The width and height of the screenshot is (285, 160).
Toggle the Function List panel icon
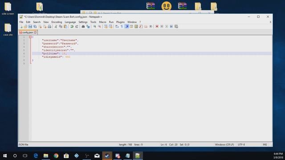click(x=141, y=27)
